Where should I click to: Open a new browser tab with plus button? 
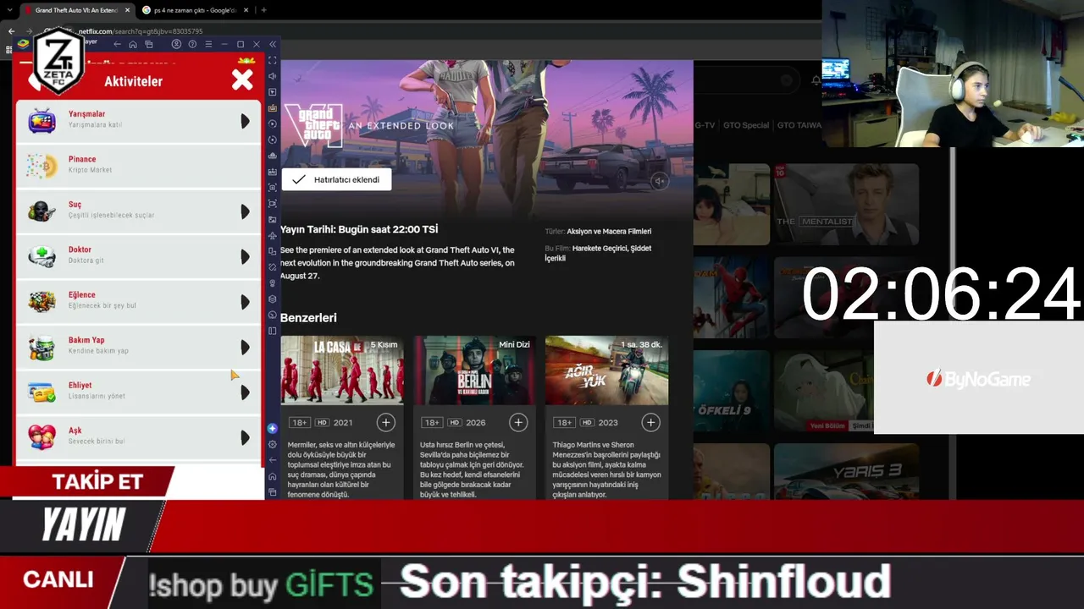click(263, 10)
